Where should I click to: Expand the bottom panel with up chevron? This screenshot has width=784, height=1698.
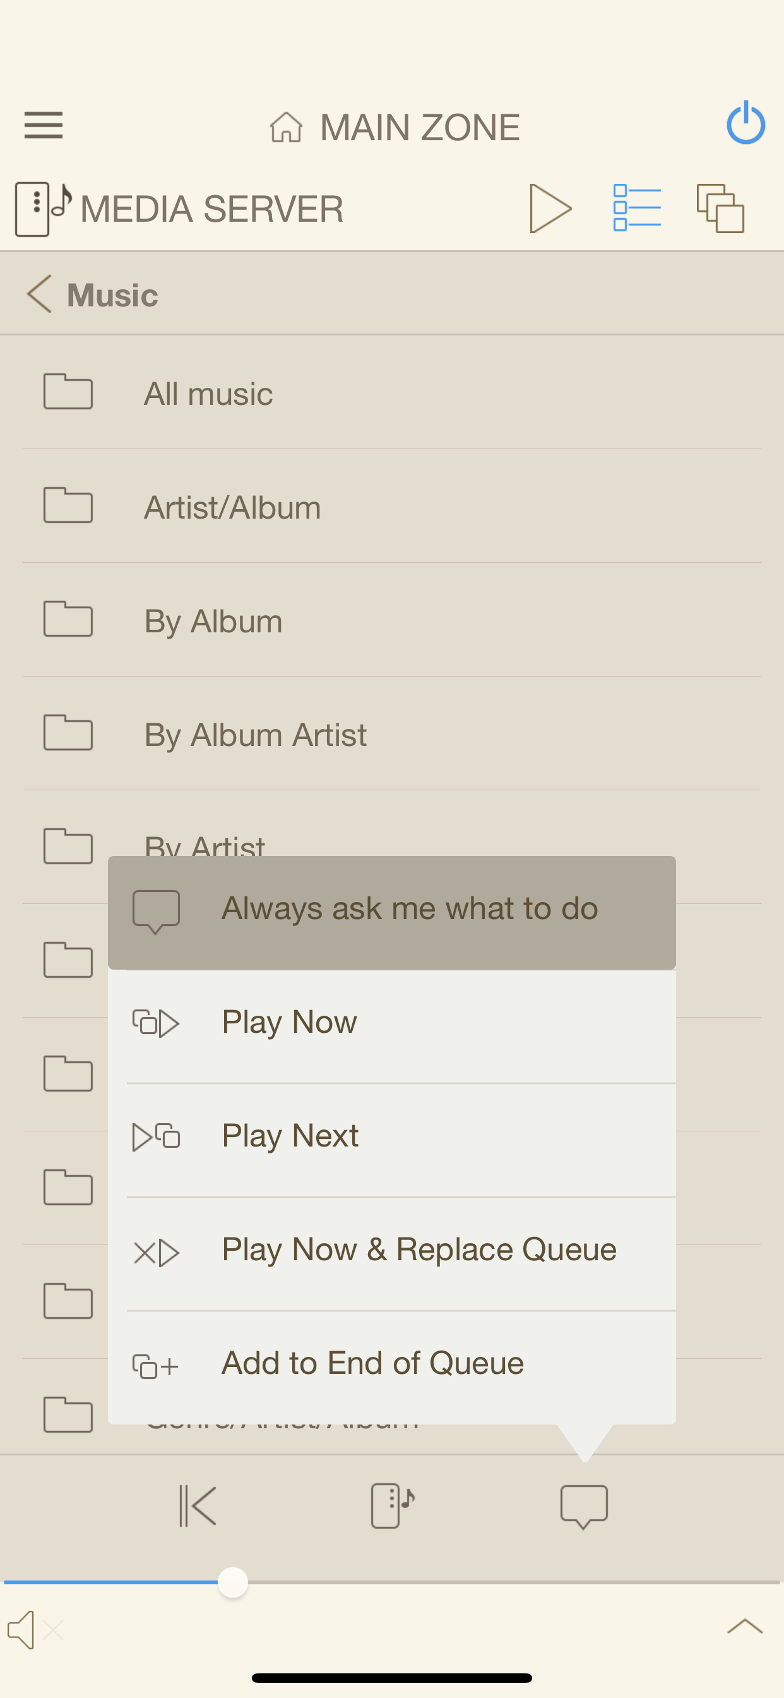744,1627
